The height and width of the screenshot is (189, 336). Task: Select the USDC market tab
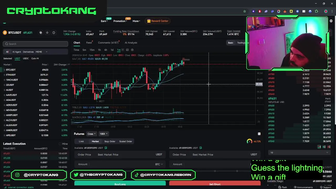coord(26,59)
